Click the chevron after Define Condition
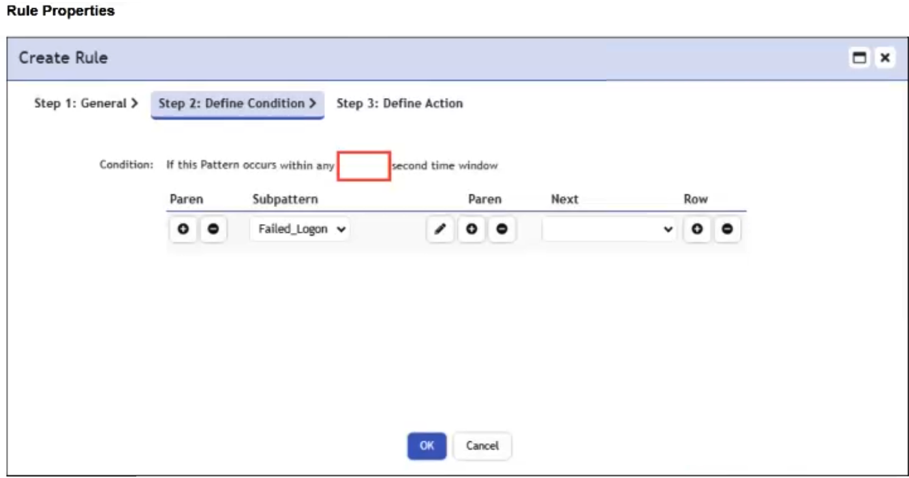This screenshot has width=909, height=478. [313, 103]
